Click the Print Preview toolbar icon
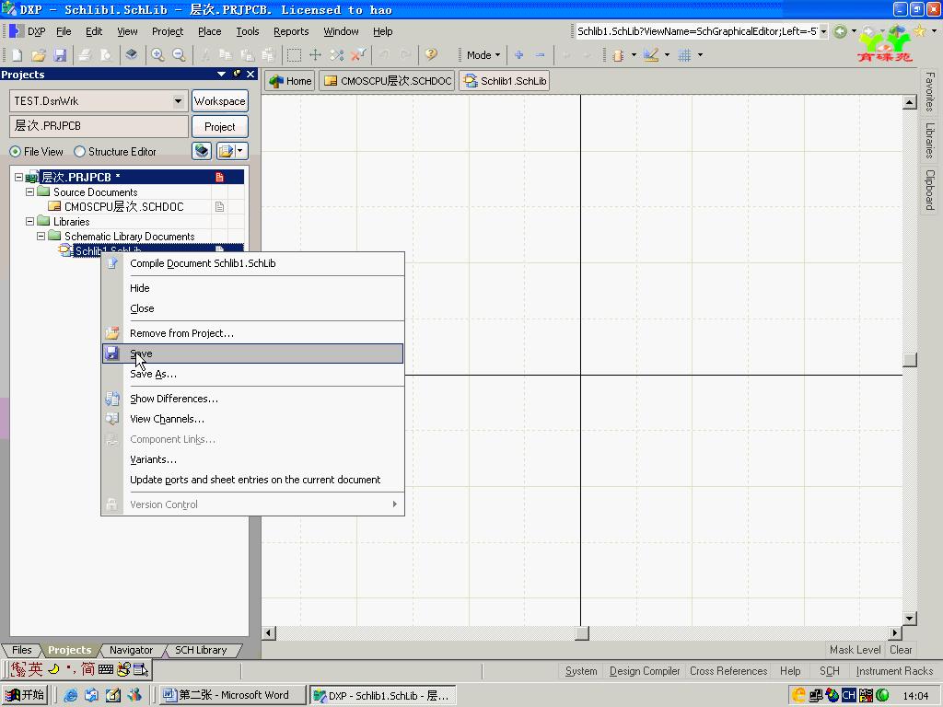The height and width of the screenshot is (707, 943). [x=106, y=55]
